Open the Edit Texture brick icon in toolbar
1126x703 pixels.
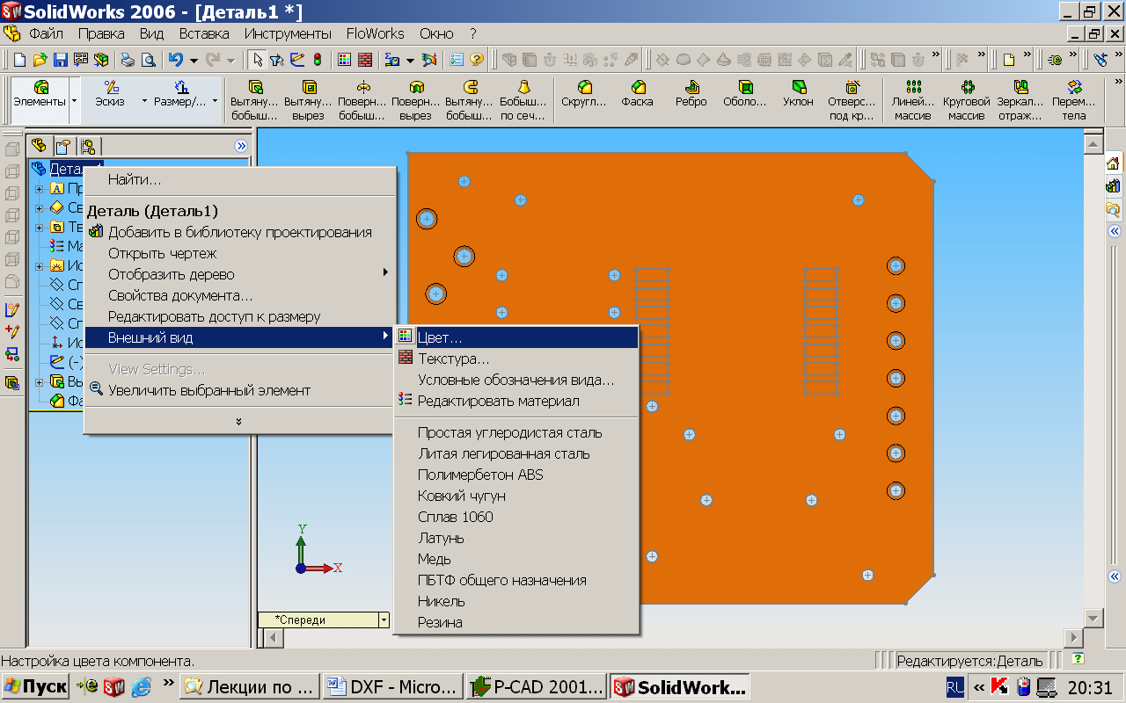coord(364,60)
